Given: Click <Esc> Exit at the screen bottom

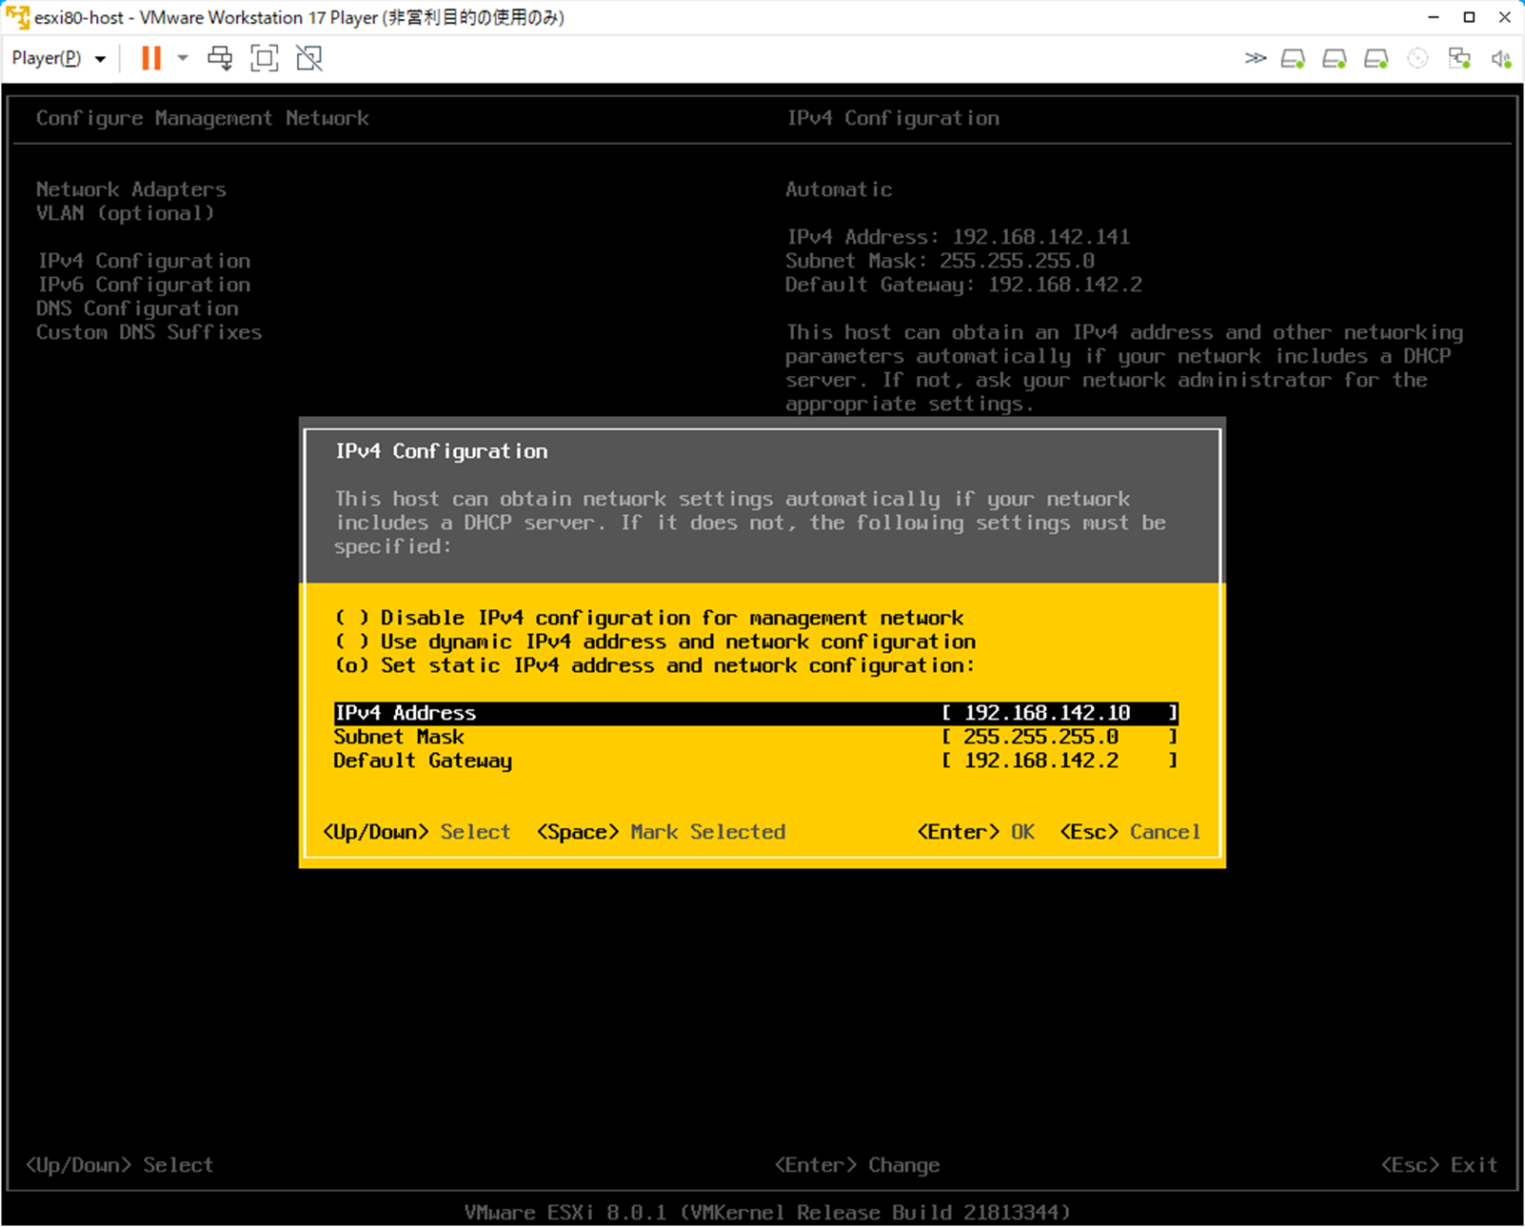Looking at the screenshot, I should click(x=1439, y=1165).
